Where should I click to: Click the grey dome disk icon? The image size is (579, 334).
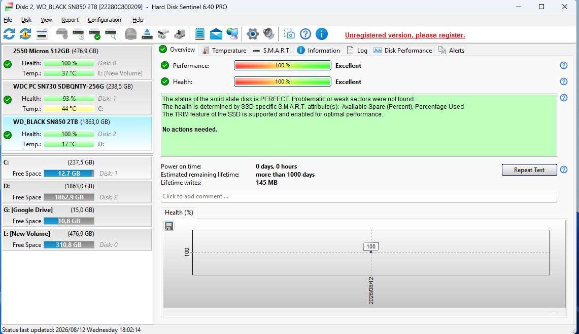pyautogui.click(x=131, y=34)
